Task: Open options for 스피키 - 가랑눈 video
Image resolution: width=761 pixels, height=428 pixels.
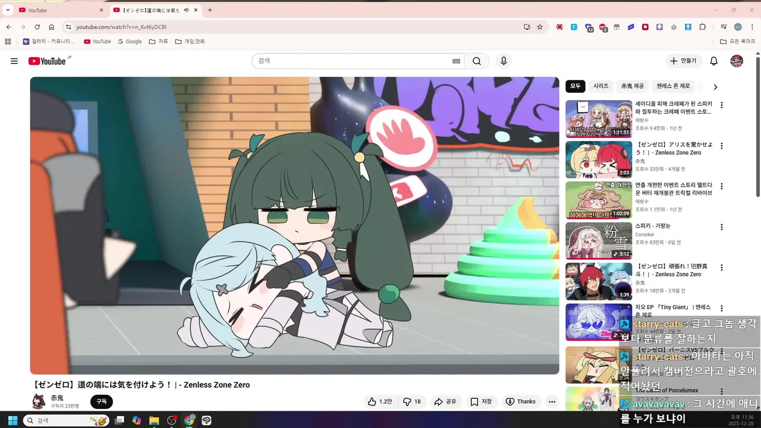Action: point(722,227)
